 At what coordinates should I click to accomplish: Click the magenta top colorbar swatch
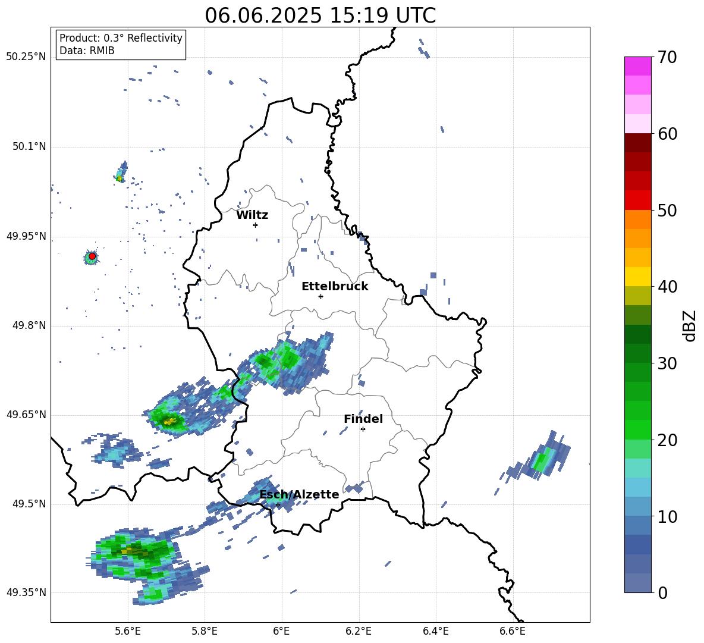coord(637,66)
